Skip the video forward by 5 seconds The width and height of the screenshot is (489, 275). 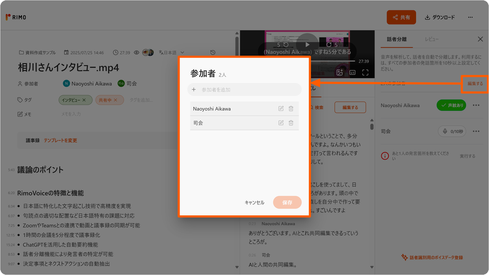(332, 45)
